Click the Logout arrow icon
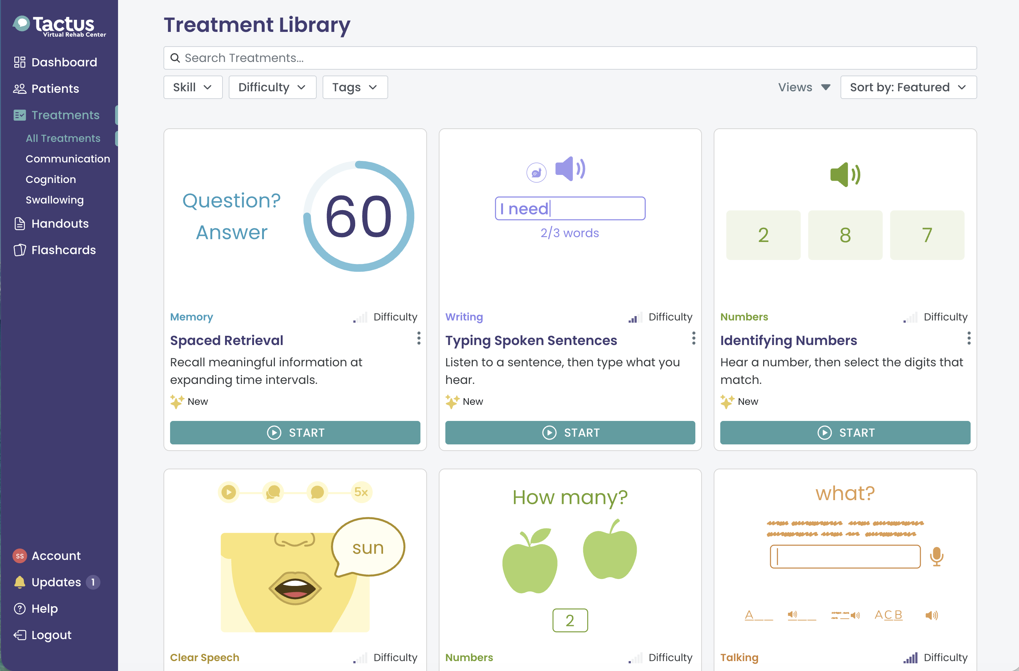The height and width of the screenshot is (671, 1019). click(x=20, y=635)
